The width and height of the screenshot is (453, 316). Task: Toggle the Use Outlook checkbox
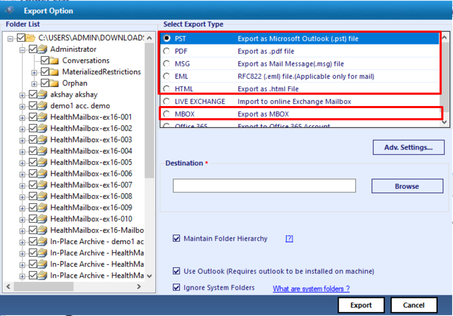(176, 271)
